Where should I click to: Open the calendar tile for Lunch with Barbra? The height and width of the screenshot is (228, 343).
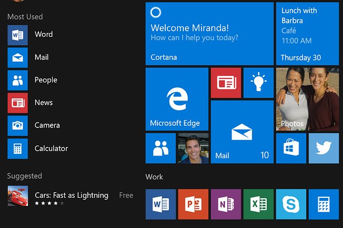(307, 34)
